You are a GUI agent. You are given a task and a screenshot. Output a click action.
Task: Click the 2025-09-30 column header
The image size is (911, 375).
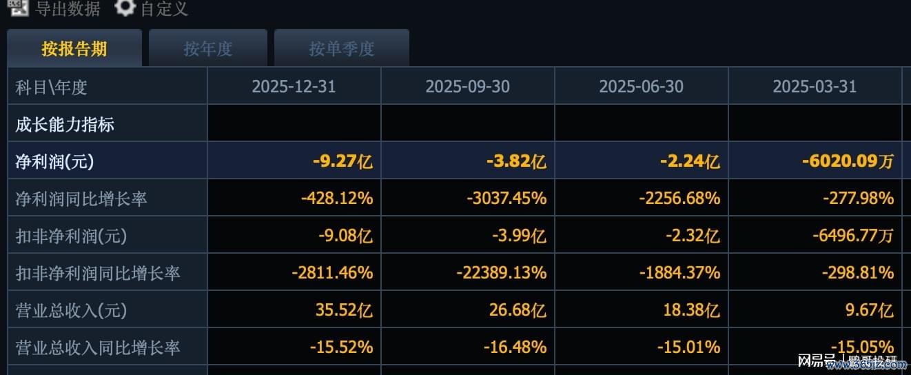point(468,86)
